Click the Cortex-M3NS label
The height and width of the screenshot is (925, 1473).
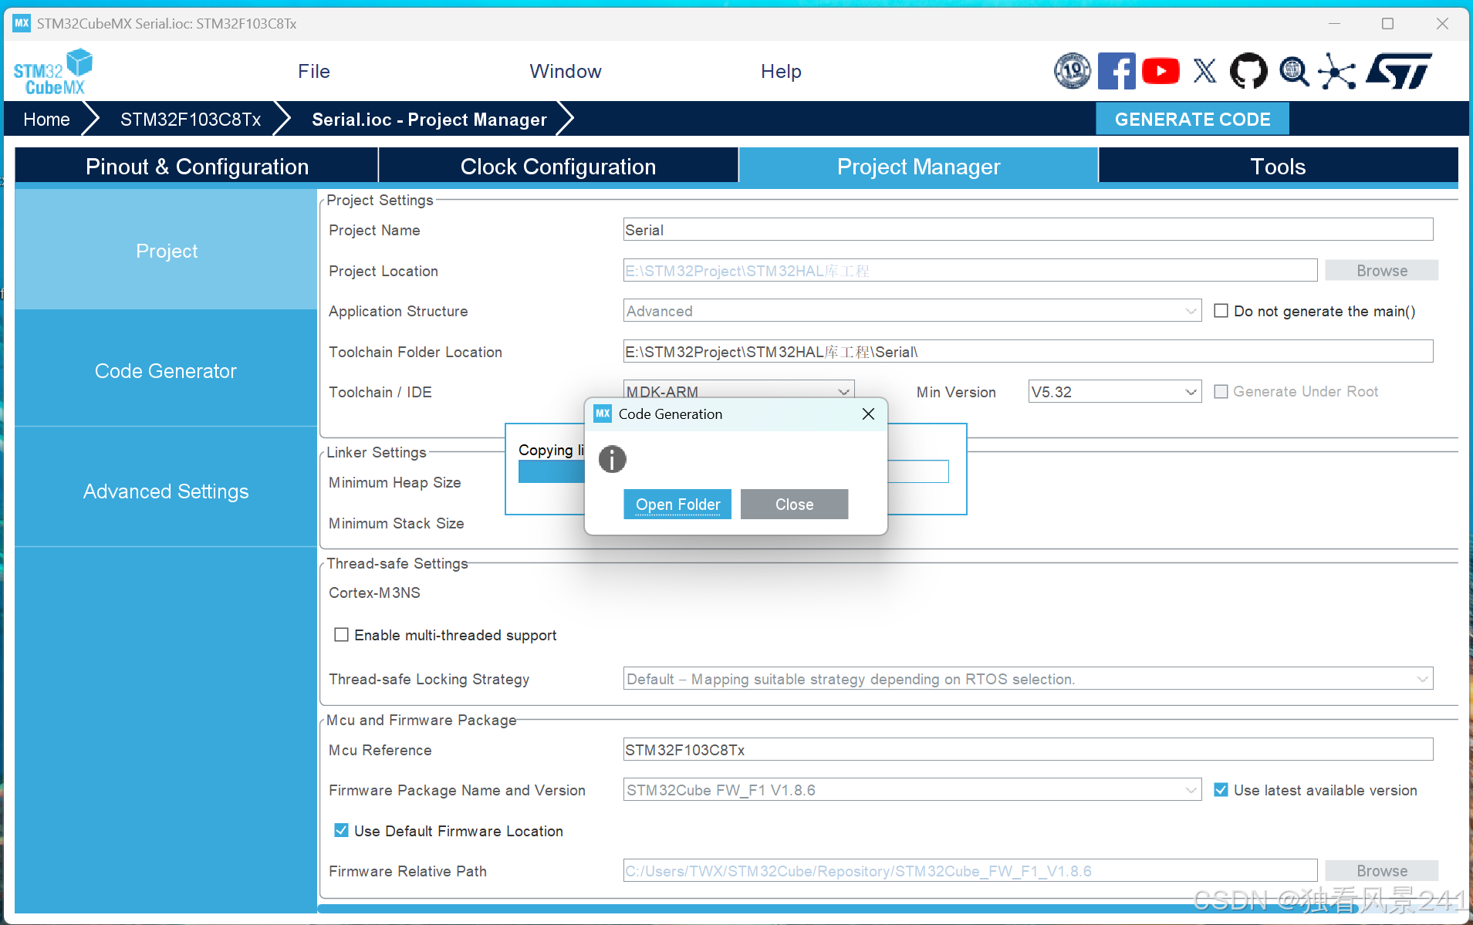click(x=374, y=592)
